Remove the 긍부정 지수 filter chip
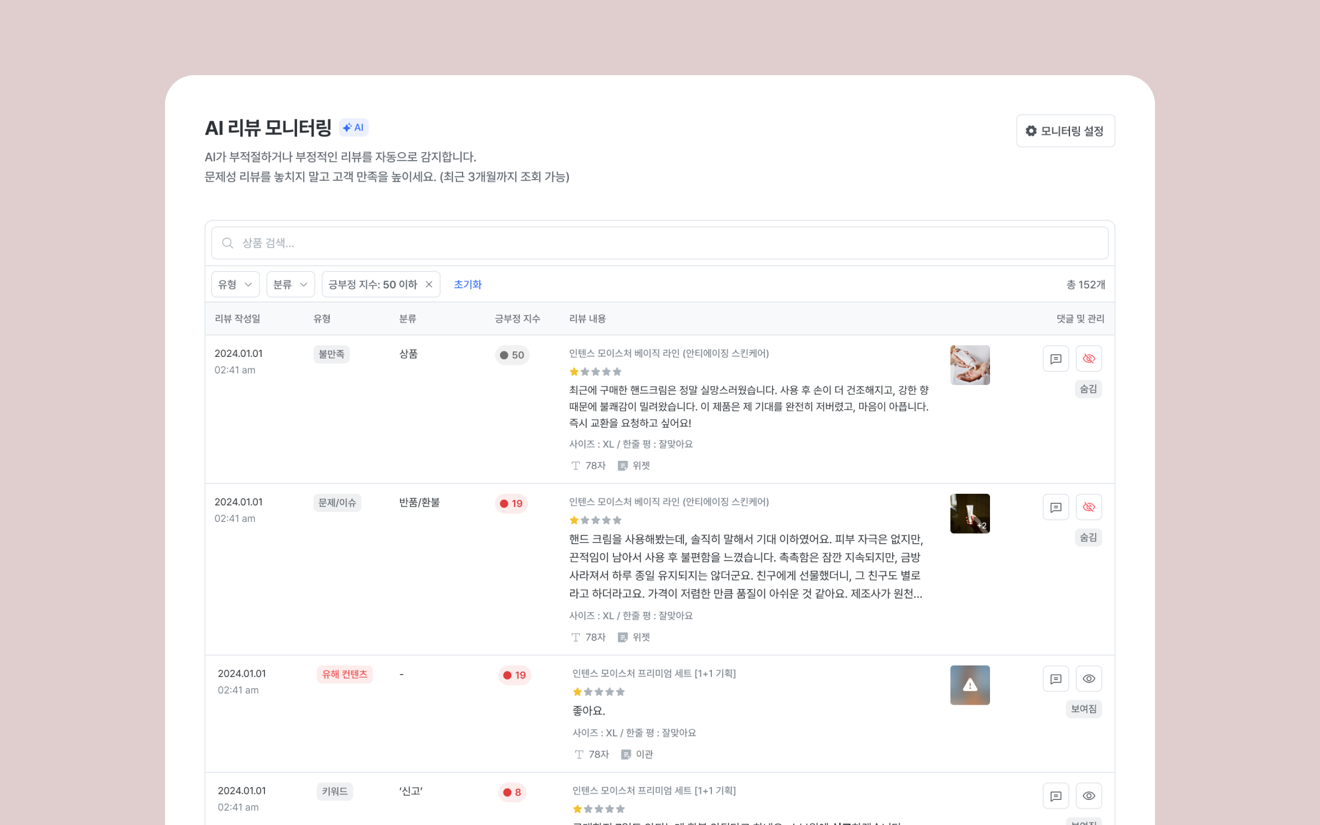The width and height of the screenshot is (1320, 825). click(x=429, y=284)
